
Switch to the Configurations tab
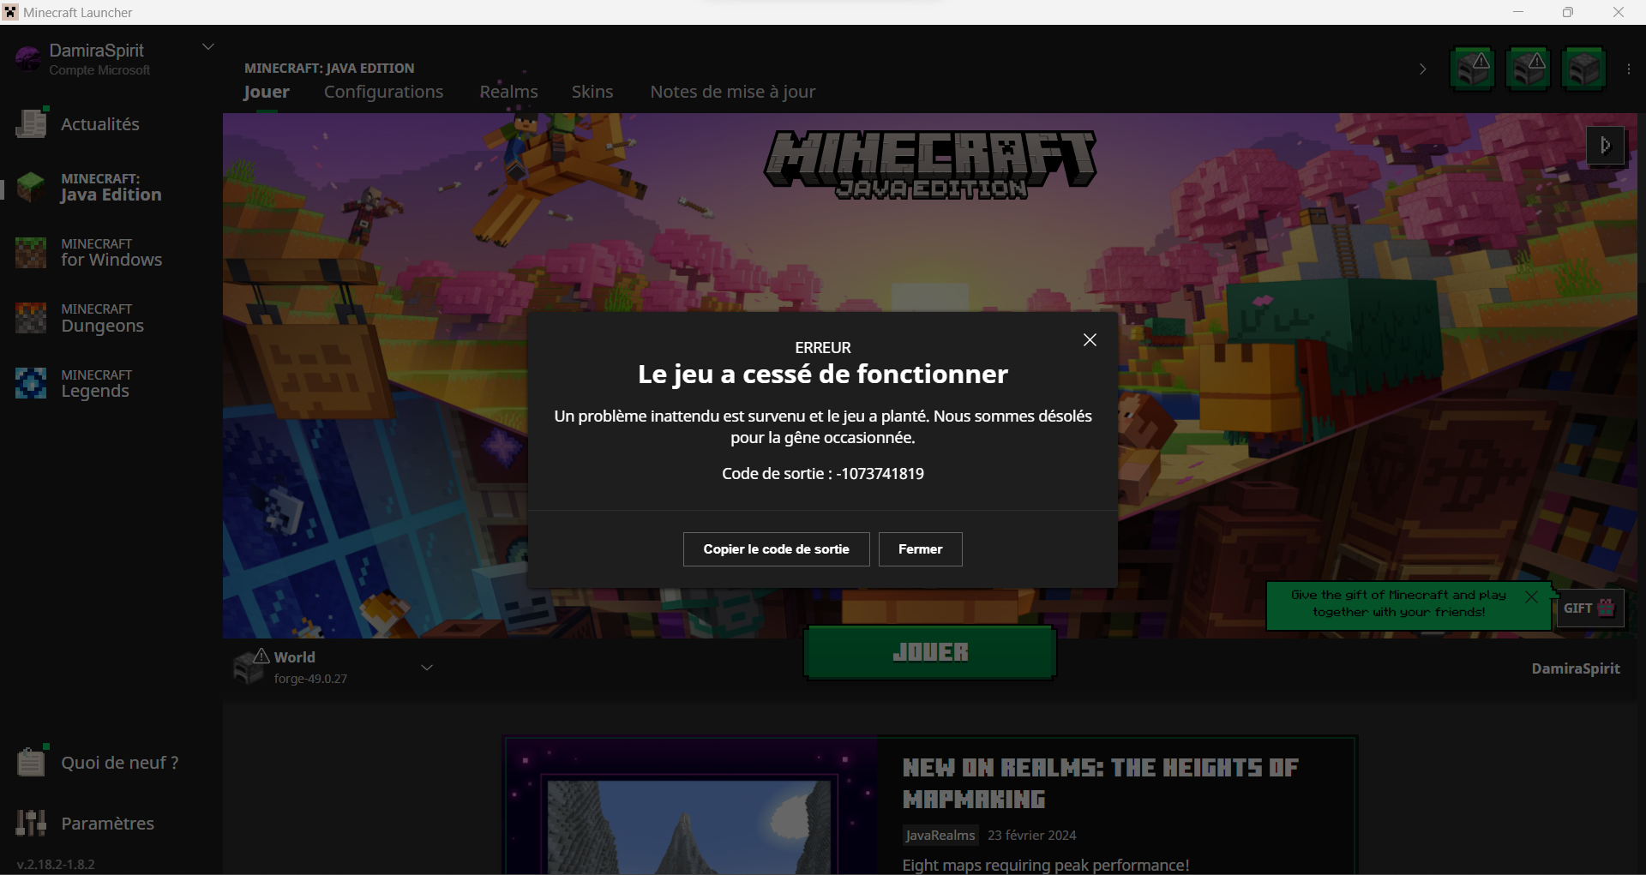click(x=383, y=92)
